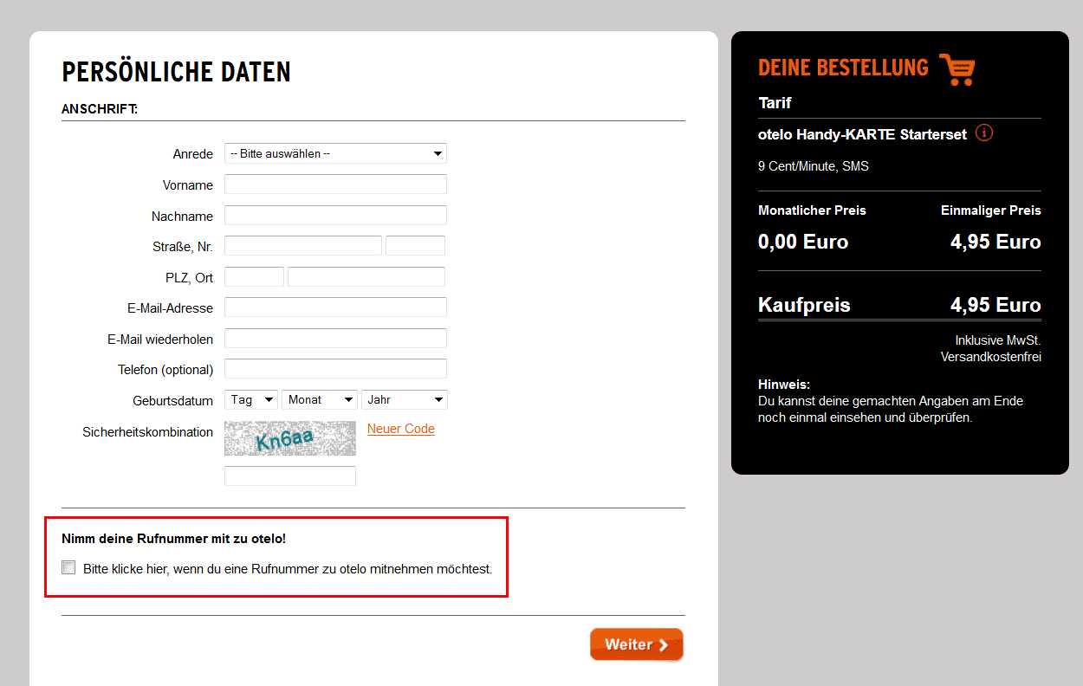Click the "Inklusive MwSt." text
This screenshot has width=1083, height=686.
(x=998, y=340)
